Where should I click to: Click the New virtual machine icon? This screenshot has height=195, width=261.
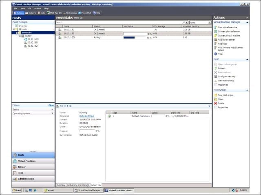[x=216, y=27]
